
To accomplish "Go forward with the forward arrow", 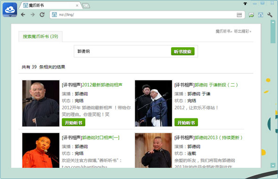I will 32,14.
